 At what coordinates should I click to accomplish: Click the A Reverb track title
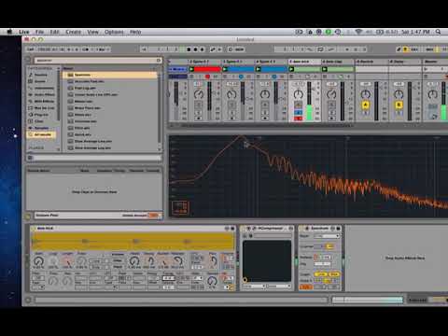click(371, 62)
